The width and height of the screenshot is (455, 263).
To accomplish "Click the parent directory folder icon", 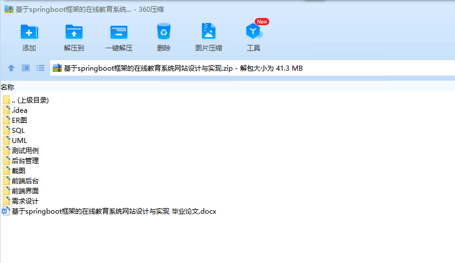I will tap(6, 100).
